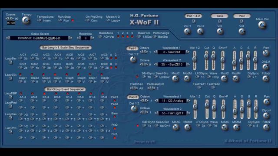Click the LazyPBP randomize icon

click(x=10, y=97)
